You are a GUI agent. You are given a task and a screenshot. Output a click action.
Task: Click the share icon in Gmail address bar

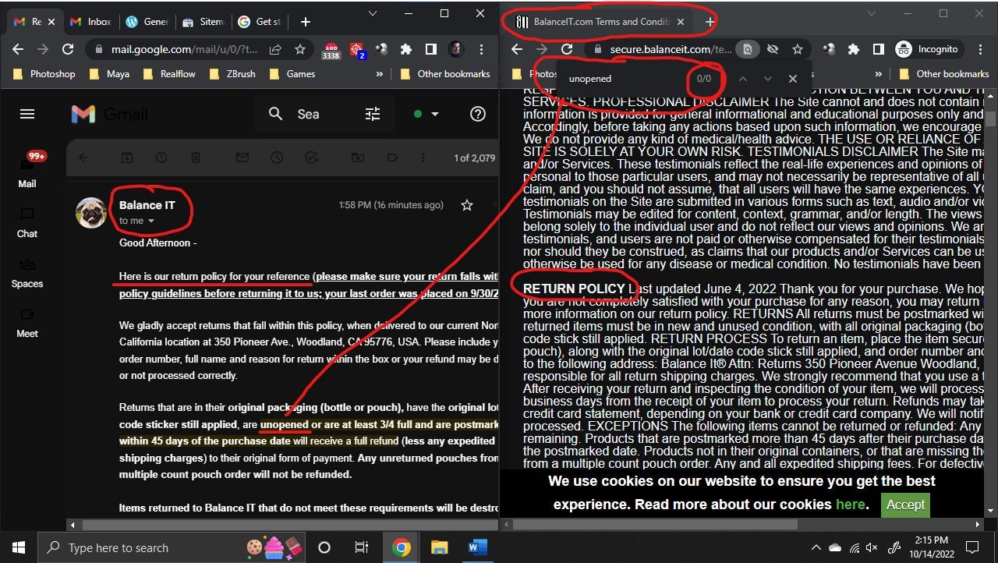click(x=275, y=49)
